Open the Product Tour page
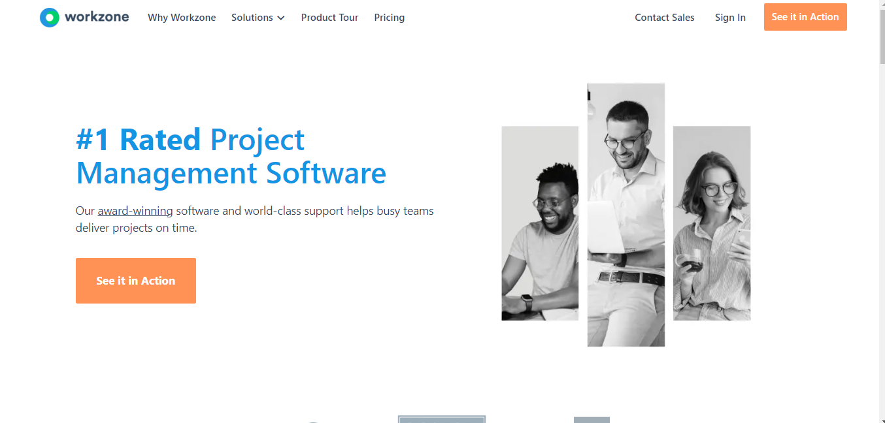The image size is (885, 423). pos(329,18)
